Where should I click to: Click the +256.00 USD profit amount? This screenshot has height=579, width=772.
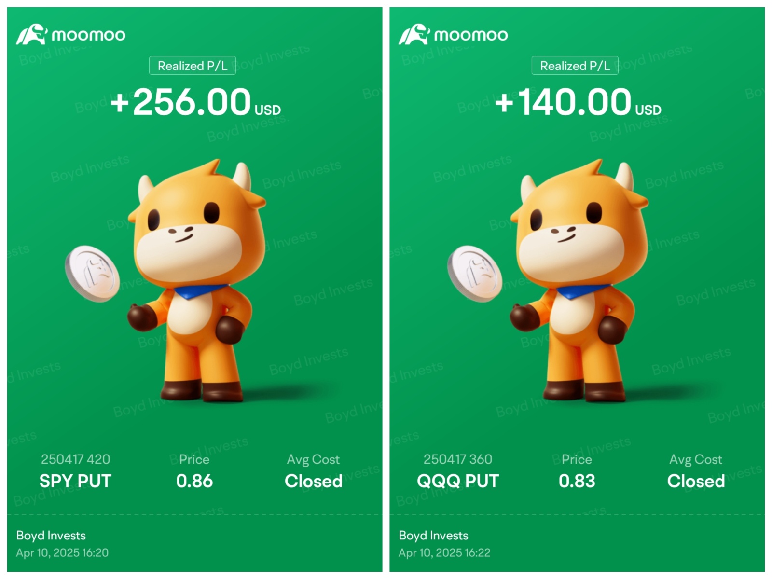(196, 102)
